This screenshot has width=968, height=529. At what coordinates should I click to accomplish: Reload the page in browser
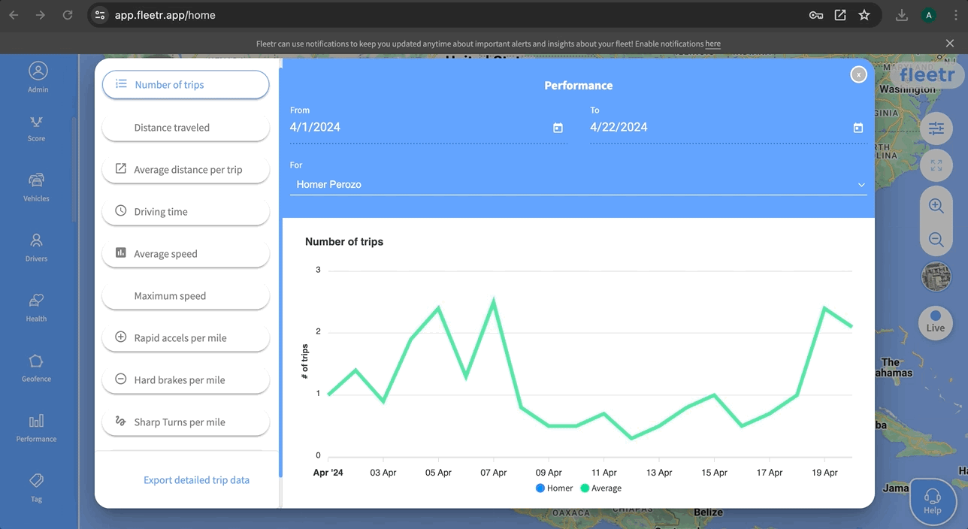tap(68, 15)
